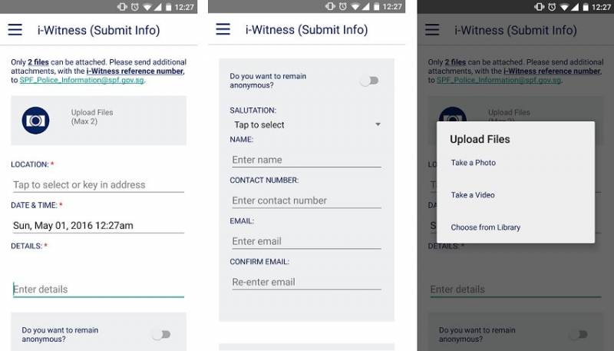This screenshot has width=614, height=351.
Task: Click vibrate icon in left status bar
Action: [x=123, y=6]
